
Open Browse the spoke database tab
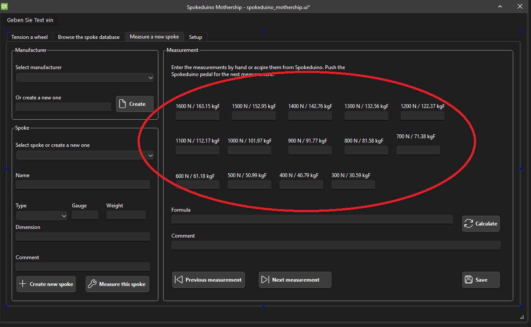pyautogui.click(x=89, y=37)
